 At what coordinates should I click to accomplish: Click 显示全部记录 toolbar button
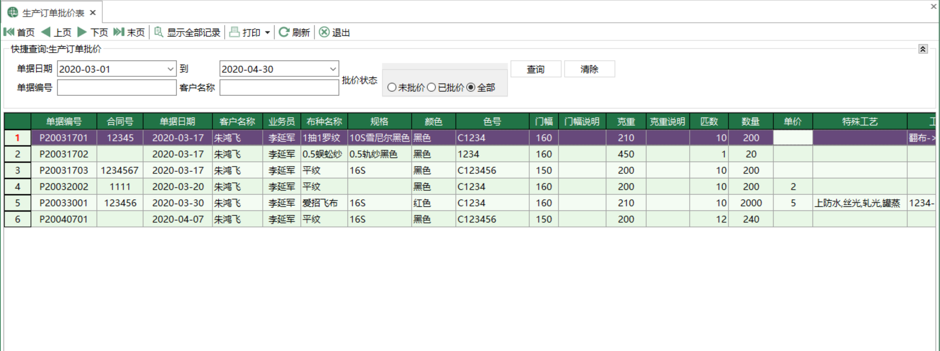[x=187, y=32]
